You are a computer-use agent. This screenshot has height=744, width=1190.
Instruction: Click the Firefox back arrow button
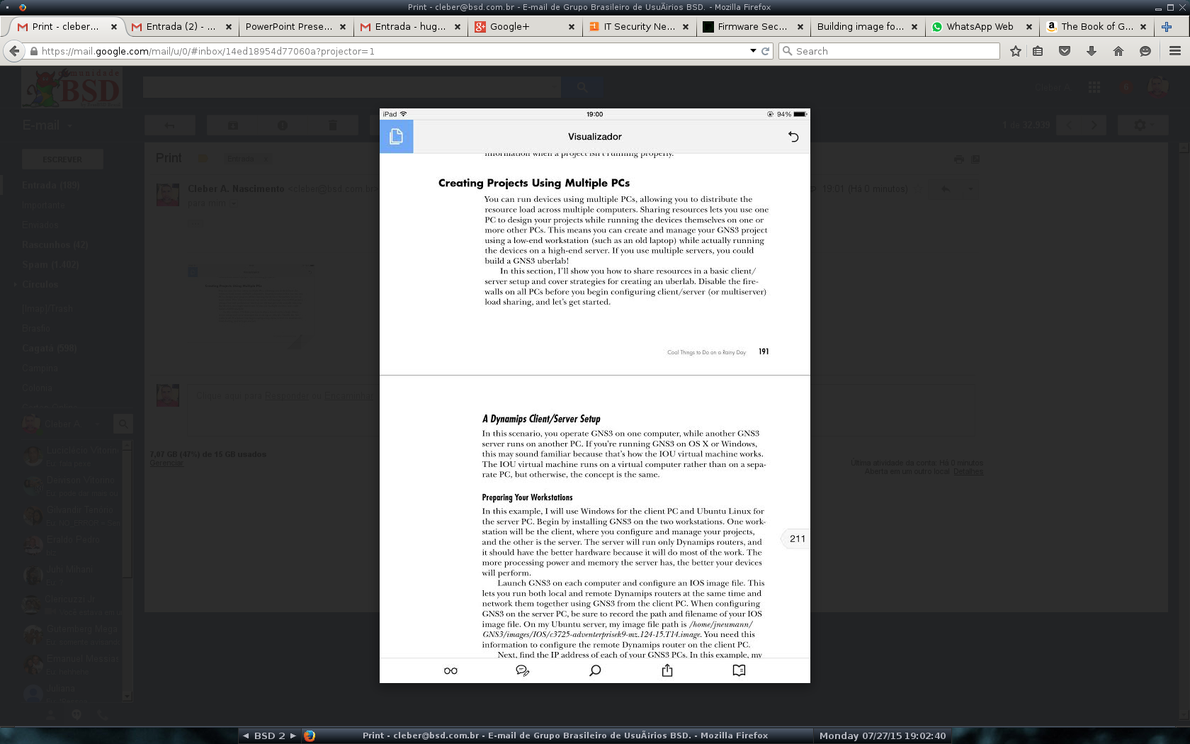click(x=14, y=51)
